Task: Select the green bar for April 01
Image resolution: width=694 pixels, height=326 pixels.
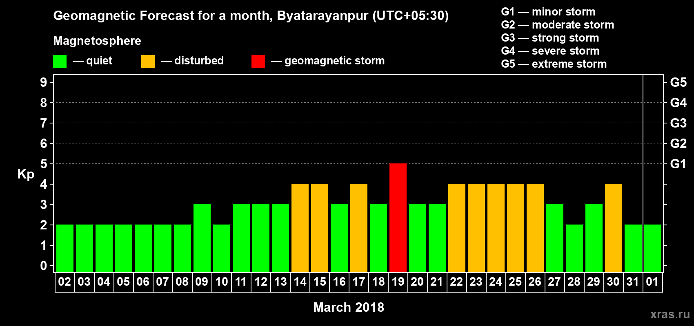Action: pos(653,248)
